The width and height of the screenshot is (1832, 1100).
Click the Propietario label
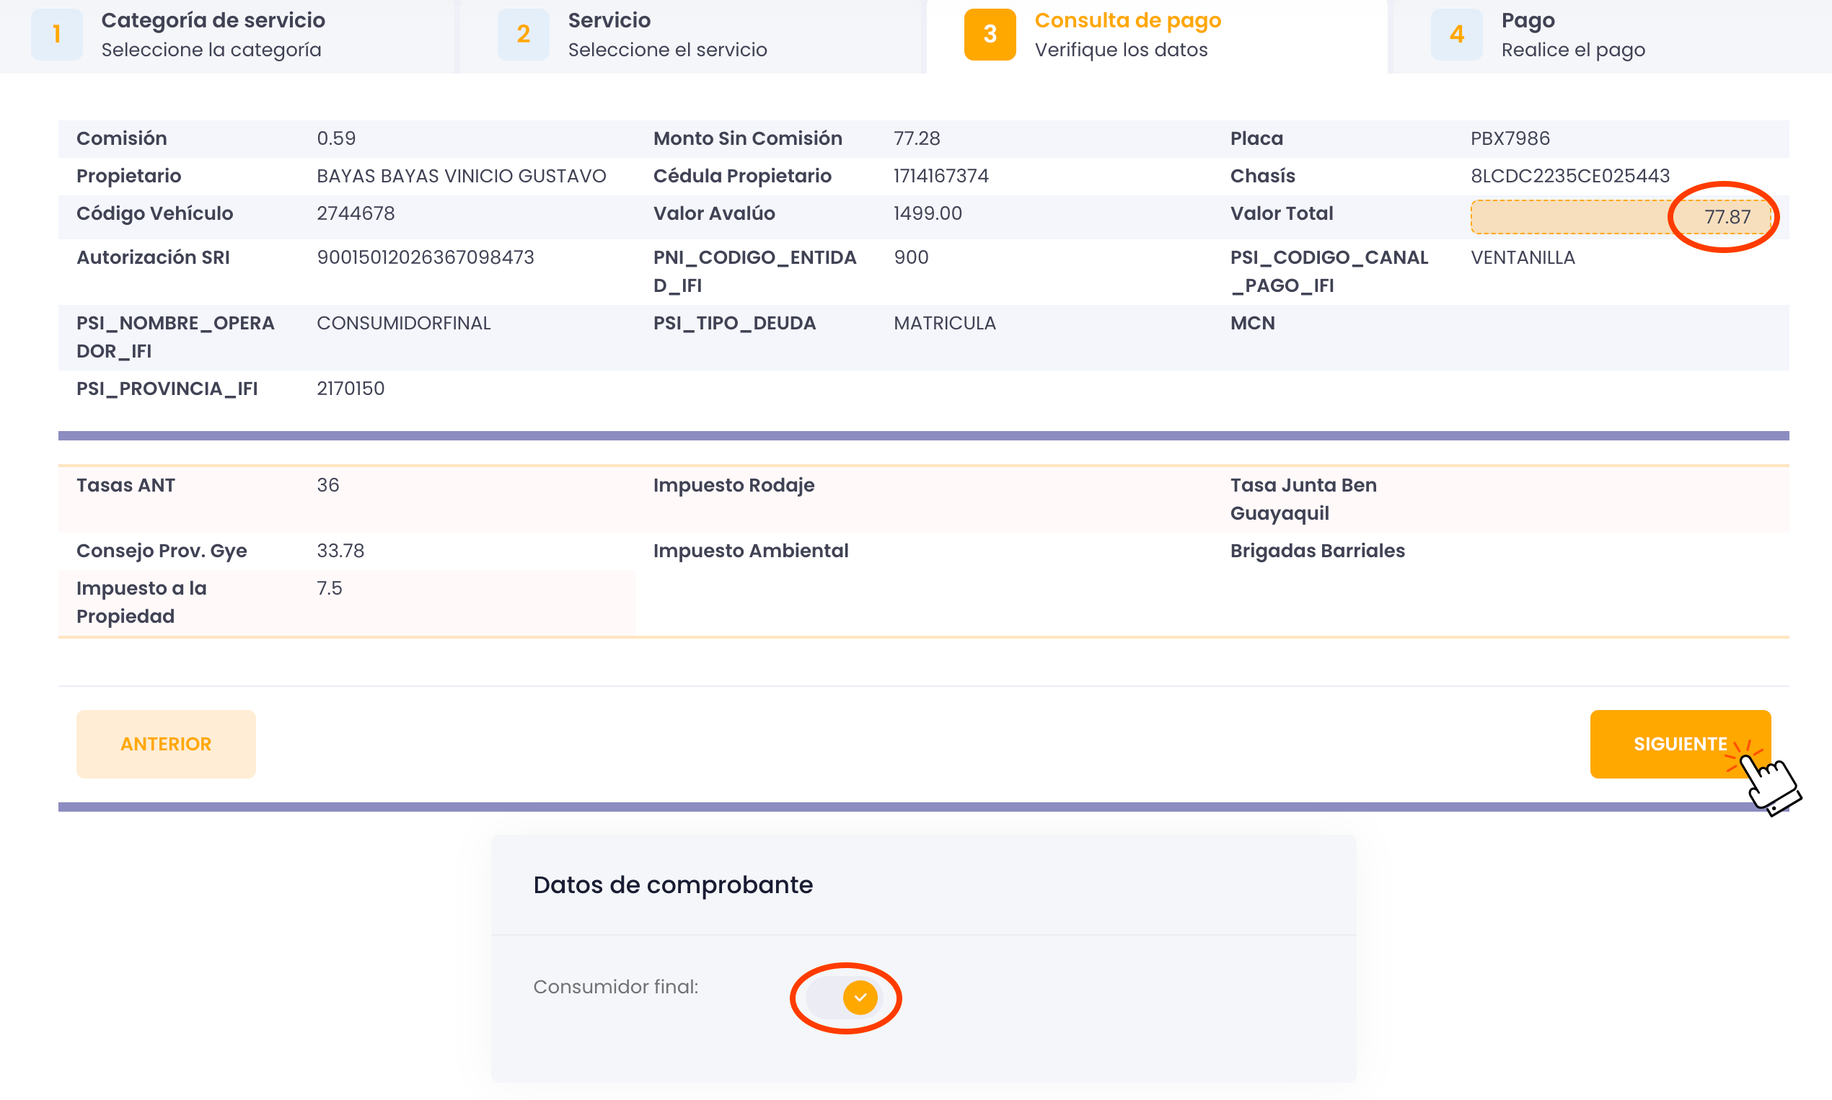[129, 176]
